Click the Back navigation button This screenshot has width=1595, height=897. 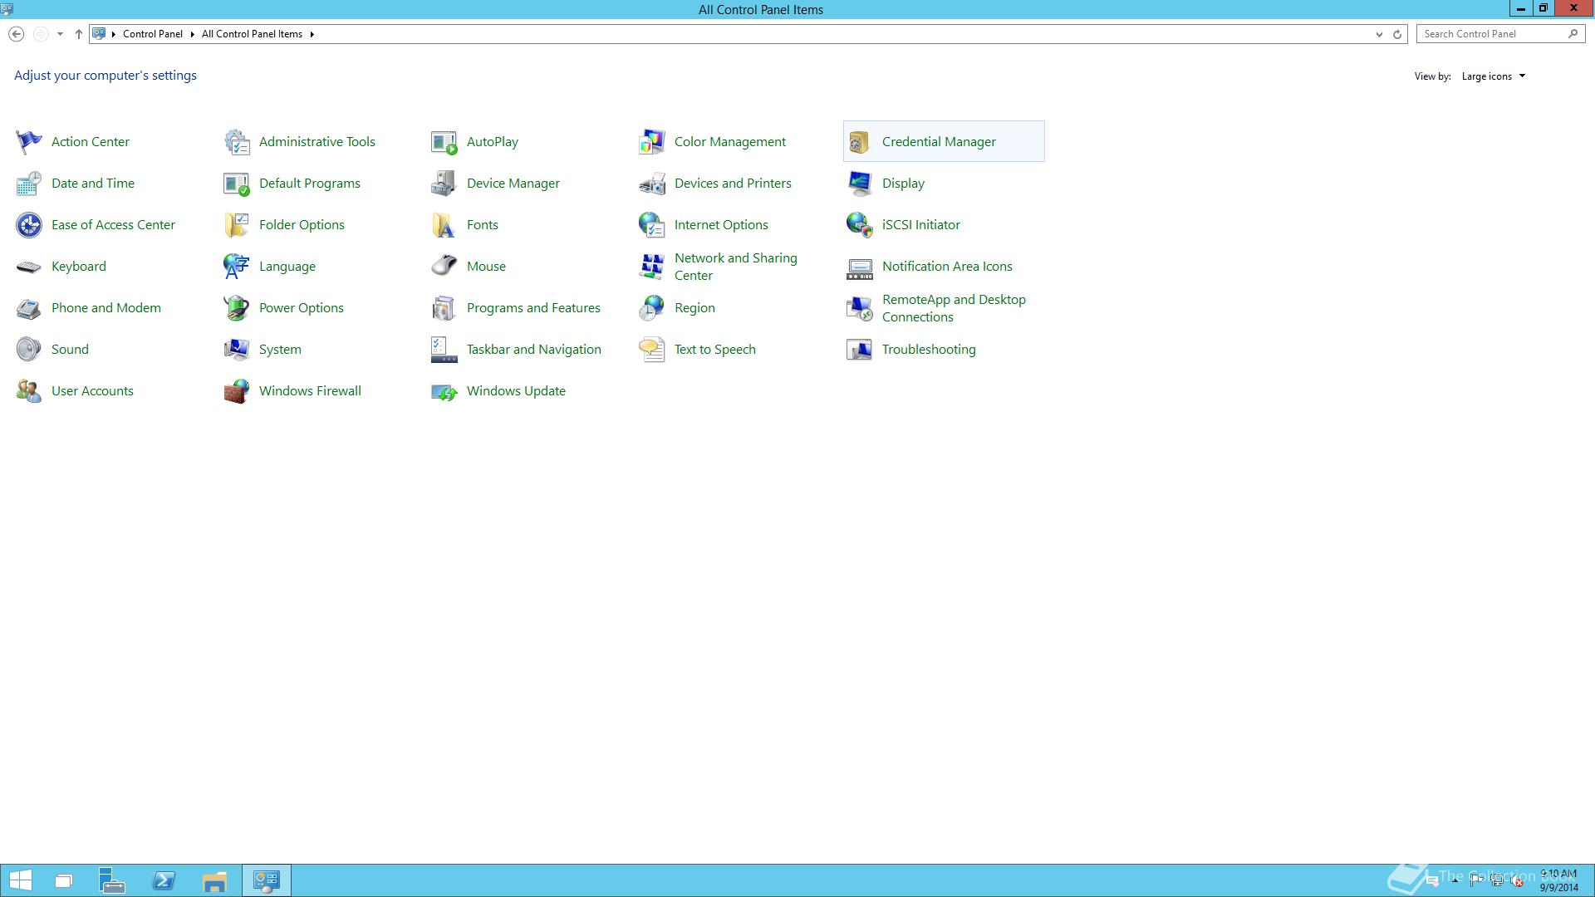[x=16, y=34]
